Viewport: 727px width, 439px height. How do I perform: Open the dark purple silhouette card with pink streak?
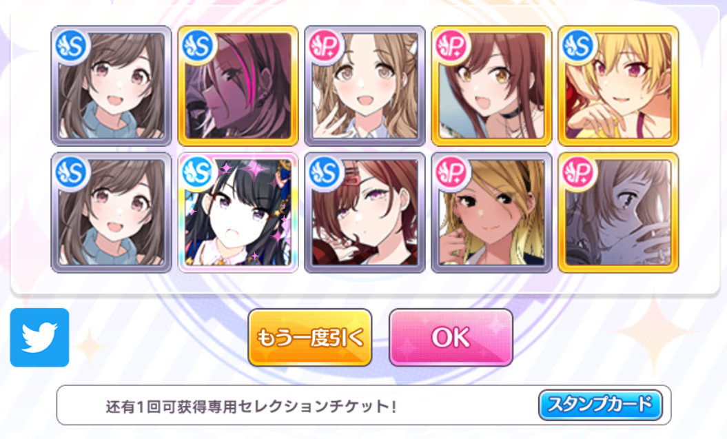[x=238, y=85]
